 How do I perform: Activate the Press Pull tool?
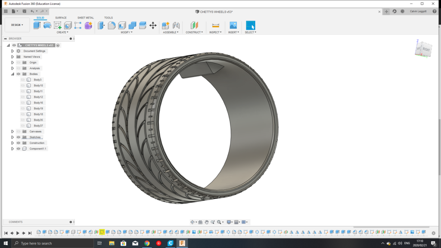click(x=101, y=25)
